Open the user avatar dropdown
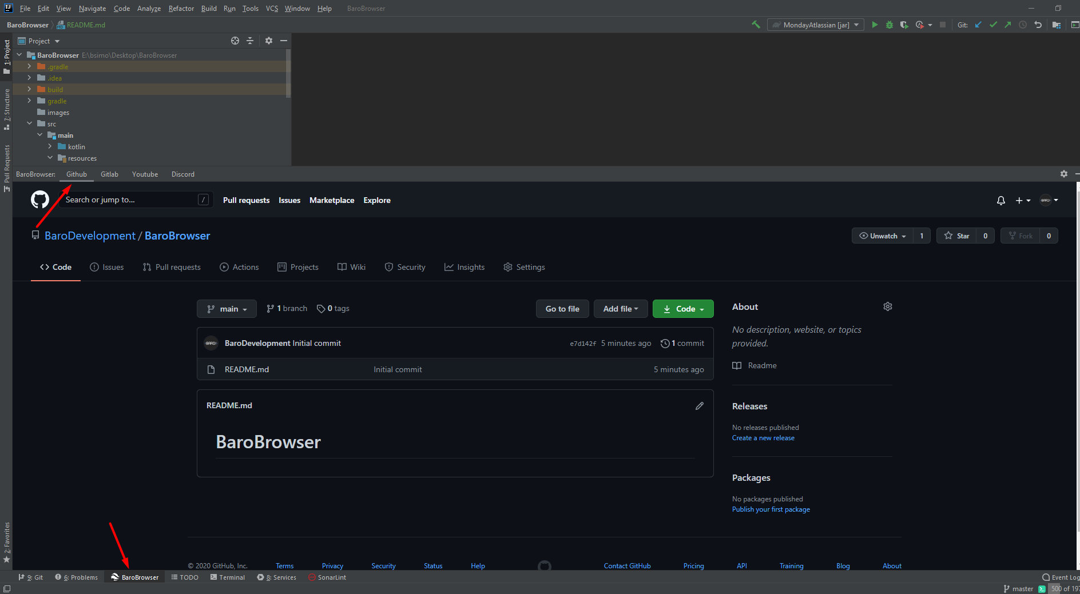The image size is (1080, 594). pyautogui.click(x=1049, y=200)
